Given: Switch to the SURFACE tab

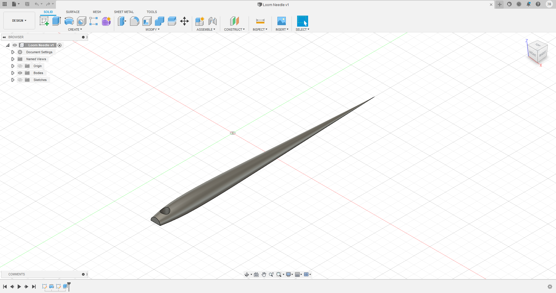Looking at the screenshot, I should pos(73,12).
